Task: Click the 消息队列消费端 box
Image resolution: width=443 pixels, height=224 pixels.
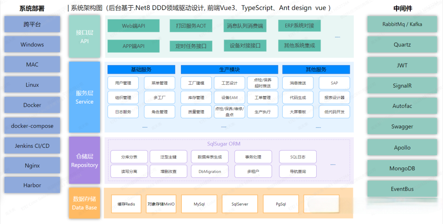Action: [245, 26]
